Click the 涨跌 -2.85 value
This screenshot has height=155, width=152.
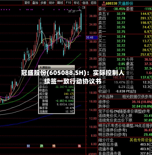(x=121, y=64)
